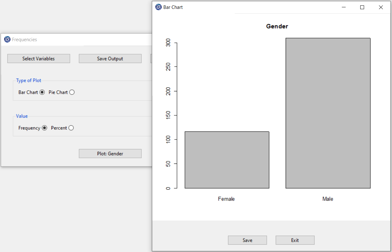Screen dimensions: 392x252
Task: Click the 50 tick label on y-axis
Action: point(168,164)
